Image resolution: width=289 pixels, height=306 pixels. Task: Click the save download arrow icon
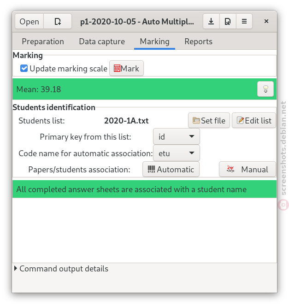[211, 21]
